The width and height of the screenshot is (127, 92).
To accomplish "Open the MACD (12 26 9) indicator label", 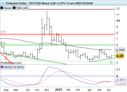I will tap(14, 67).
